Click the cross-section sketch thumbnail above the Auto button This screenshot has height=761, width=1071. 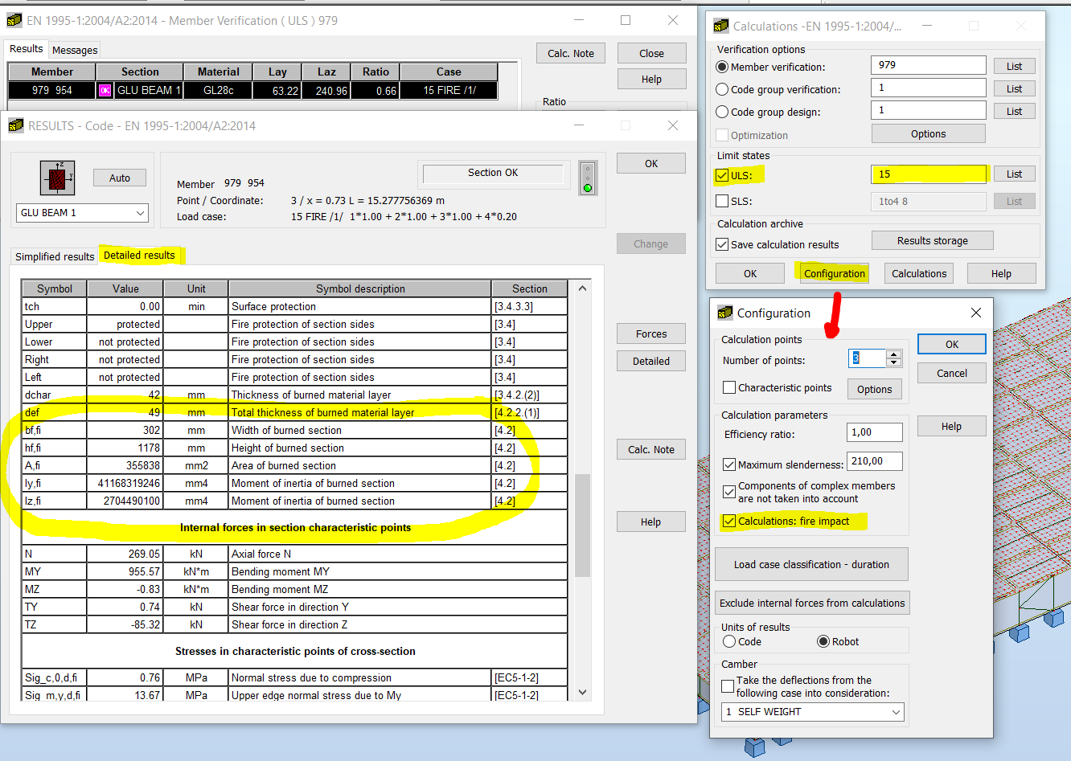click(57, 178)
